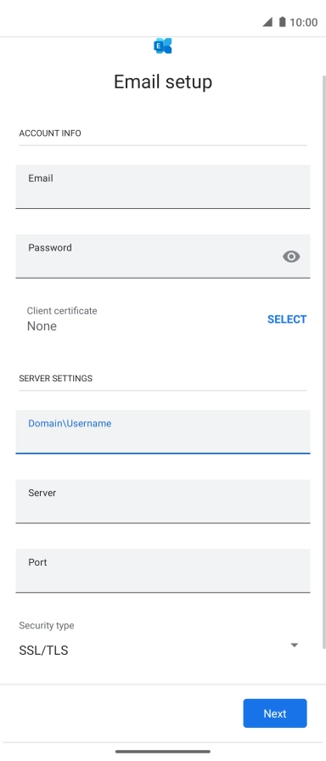Select a client certificate via SELECT
Viewport: 326px width, 761px height.
pos(287,319)
